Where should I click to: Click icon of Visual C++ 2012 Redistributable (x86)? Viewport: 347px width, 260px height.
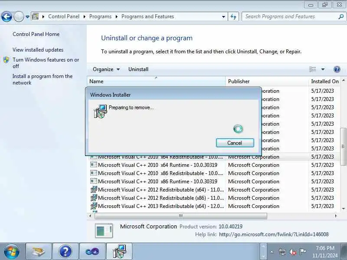[94, 198]
